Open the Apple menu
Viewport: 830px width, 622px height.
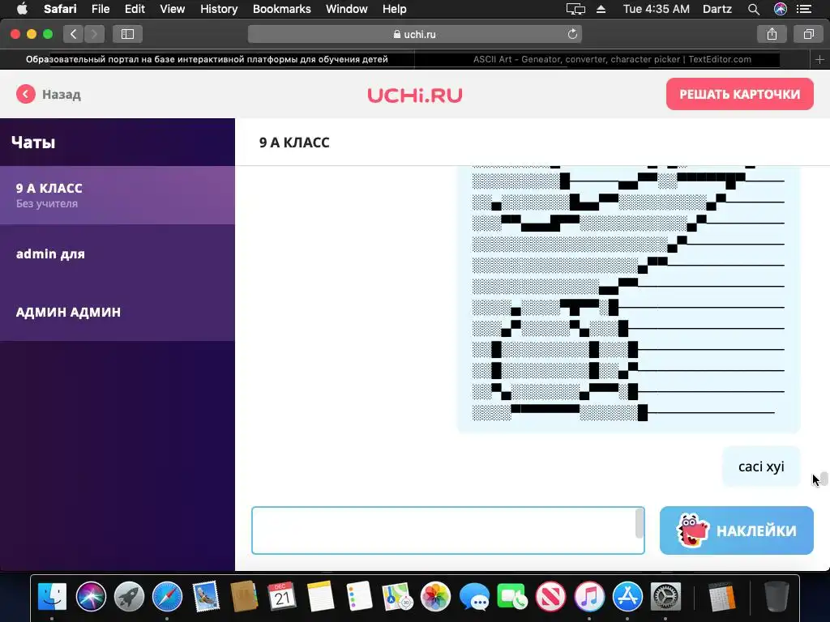click(x=22, y=9)
